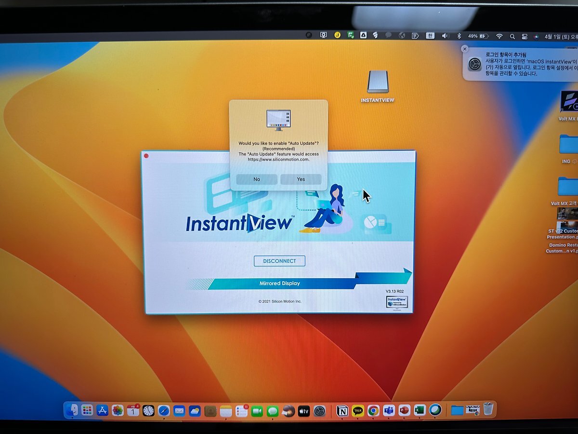Open App Store from the Dock
578x434 pixels.
[x=102, y=410]
